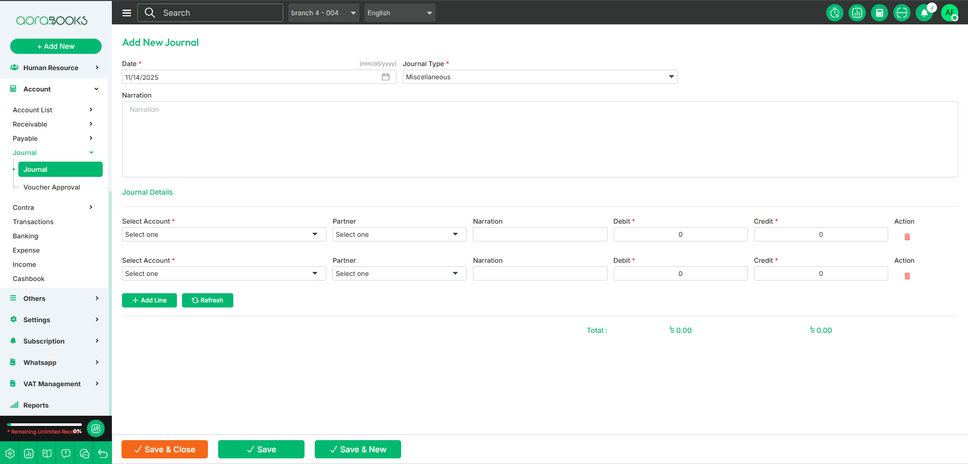Open Voucher Approval in sidebar
968x464 pixels.
point(51,187)
